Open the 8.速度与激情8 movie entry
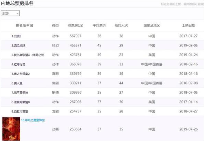This screenshot has width=204, height=141. (x=21, y=102)
